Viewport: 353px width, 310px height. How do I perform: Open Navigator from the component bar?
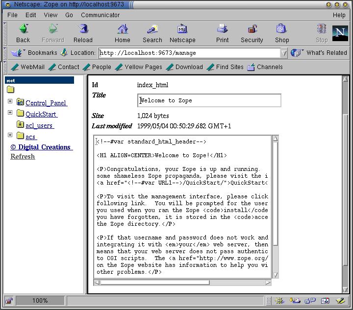click(279, 301)
